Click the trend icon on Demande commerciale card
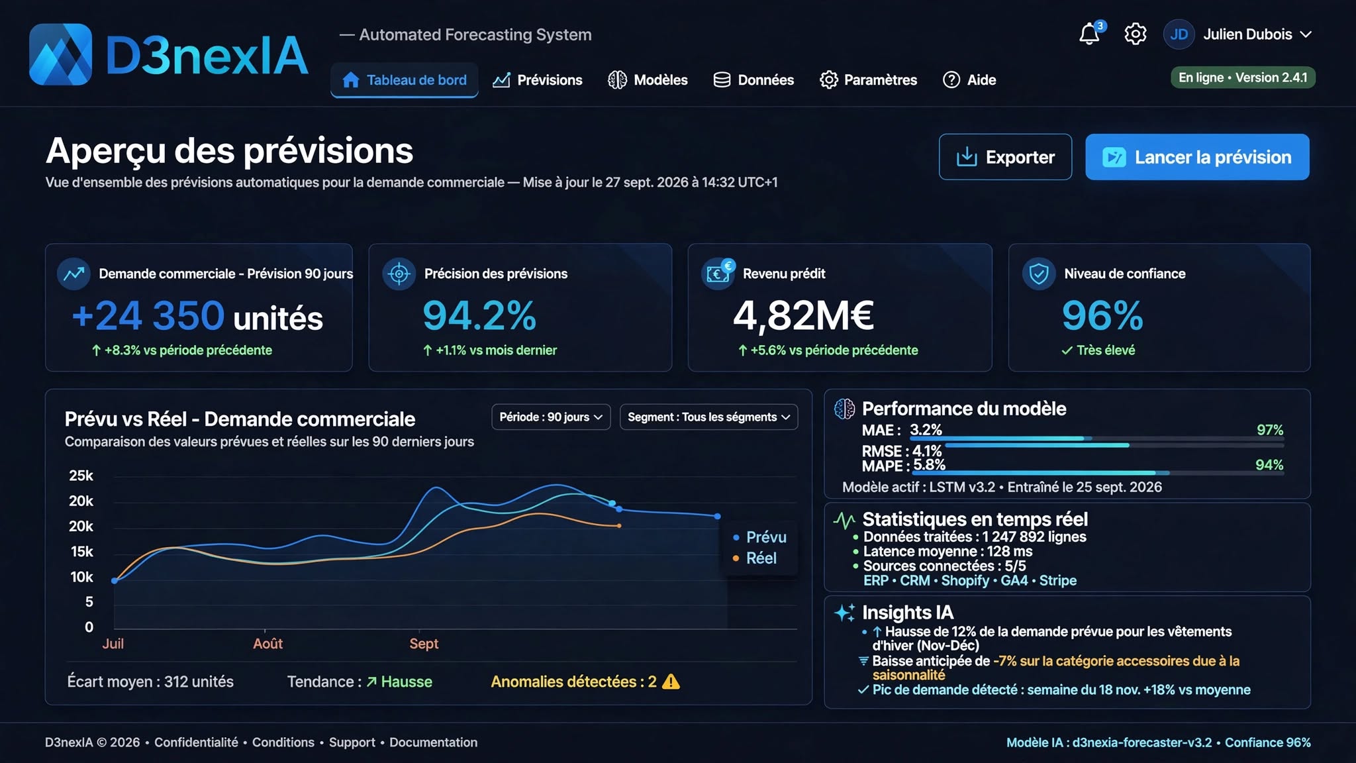The width and height of the screenshot is (1356, 763). 73,274
